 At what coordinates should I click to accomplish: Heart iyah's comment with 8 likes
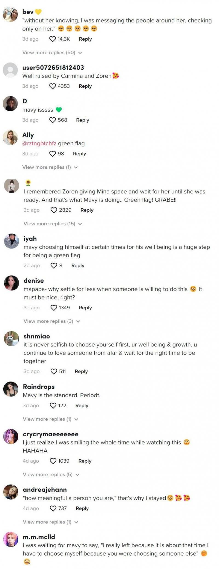(x=54, y=265)
